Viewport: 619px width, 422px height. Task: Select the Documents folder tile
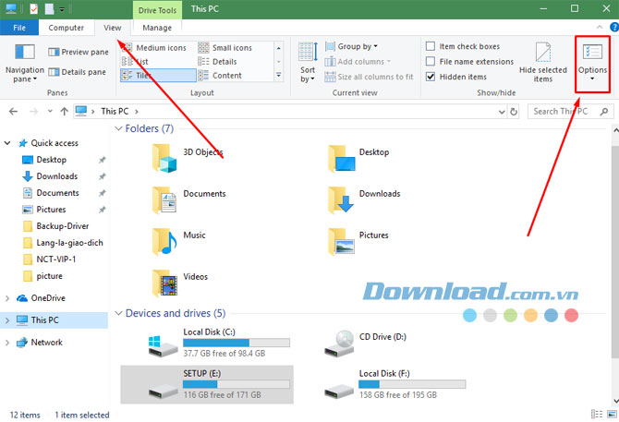(x=189, y=200)
